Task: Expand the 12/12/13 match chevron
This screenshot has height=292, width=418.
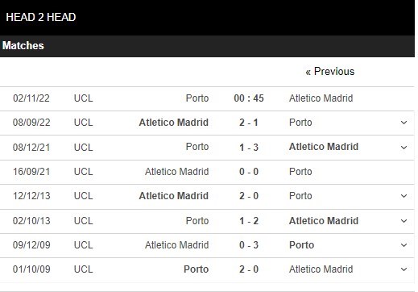Action: (404, 196)
